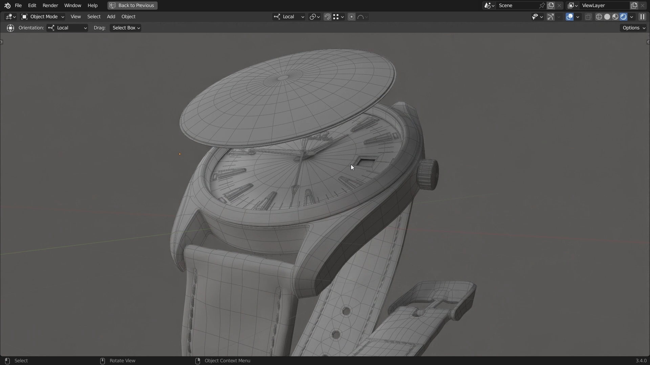Image resolution: width=650 pixels, height=365 pixels.
Task: Toggle the snapping magnet
Action: [327, 17]
